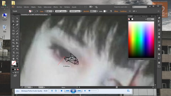The height and width of the screenshot is (96, 171).
Task: Set fill mode to None button
Action: pyautogui.click(x=18, y=69)
